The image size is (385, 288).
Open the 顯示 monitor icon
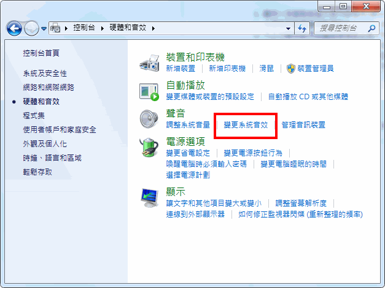[x=149, y=198]
